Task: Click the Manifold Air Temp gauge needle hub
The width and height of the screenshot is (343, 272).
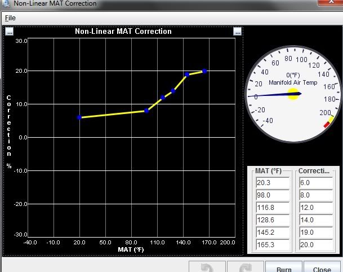Action: click(293, 94)
